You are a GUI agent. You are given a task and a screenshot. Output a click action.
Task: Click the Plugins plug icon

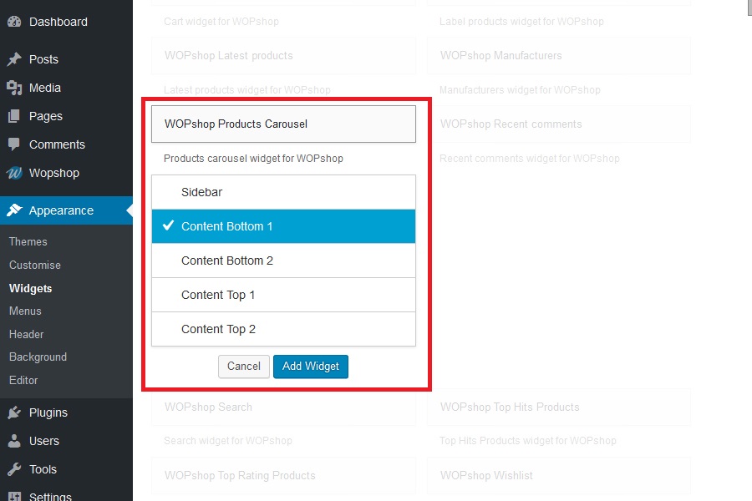pyautogui.click(x=14, y=412)
